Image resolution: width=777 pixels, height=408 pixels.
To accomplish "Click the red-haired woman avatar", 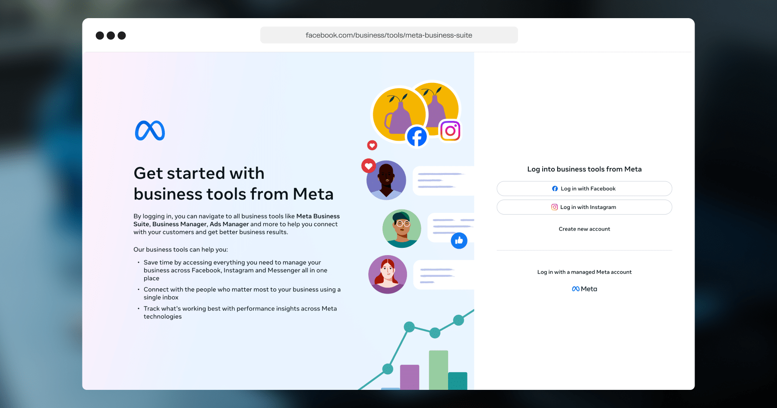I will (388, 275).
